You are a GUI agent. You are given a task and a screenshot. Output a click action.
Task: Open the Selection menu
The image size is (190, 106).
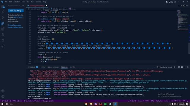pos(17,2)
